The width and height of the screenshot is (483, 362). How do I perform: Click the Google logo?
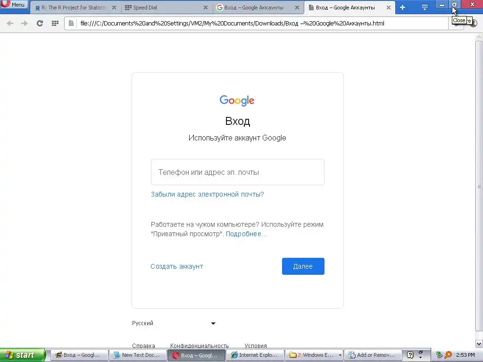[x=237, y=100]
